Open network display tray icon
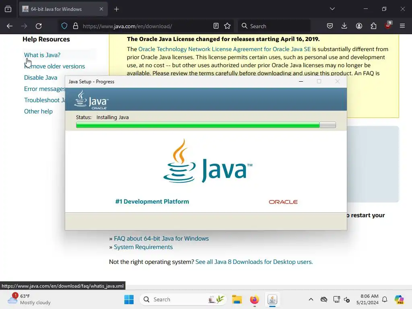 coord(337,299)
